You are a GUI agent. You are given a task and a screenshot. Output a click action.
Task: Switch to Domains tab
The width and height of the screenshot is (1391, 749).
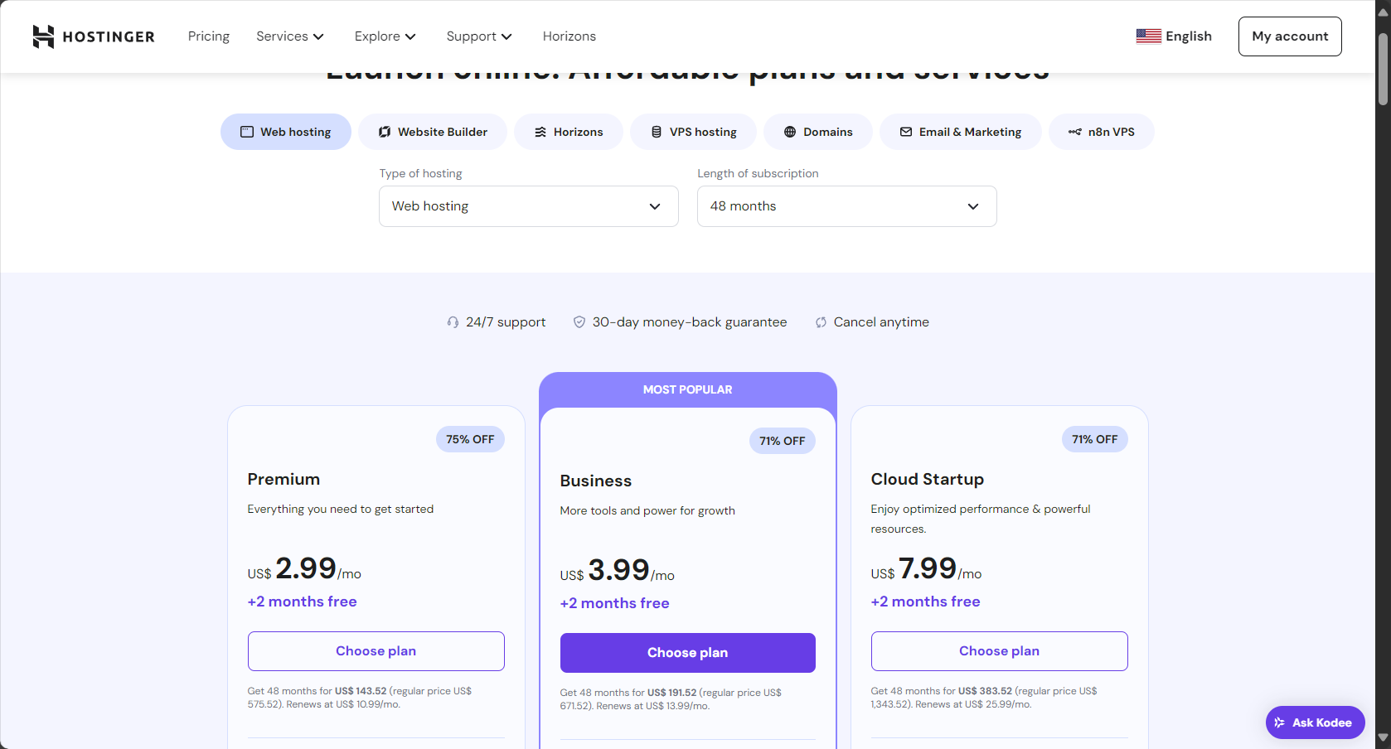[x=818, y=132]
